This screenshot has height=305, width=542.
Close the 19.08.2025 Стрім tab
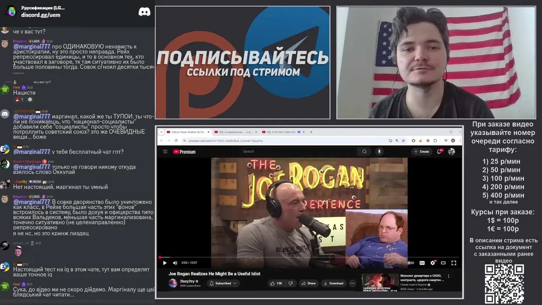tap(304, 132)
